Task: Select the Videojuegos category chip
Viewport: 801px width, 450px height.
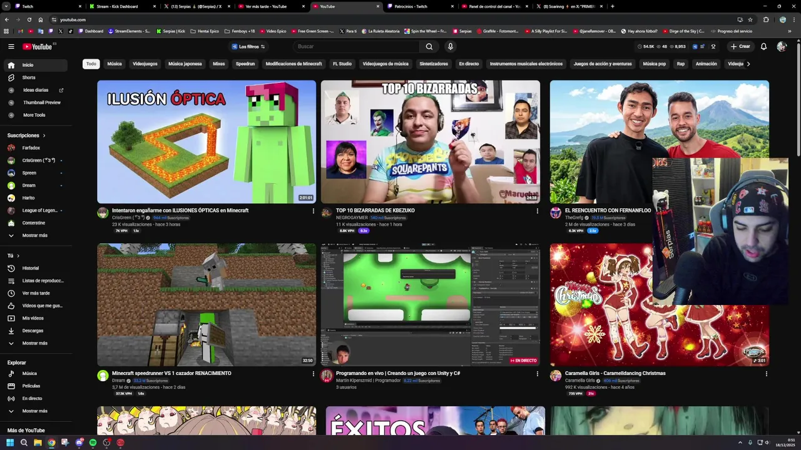Action: pyautogui.click(x=145, y=64)
